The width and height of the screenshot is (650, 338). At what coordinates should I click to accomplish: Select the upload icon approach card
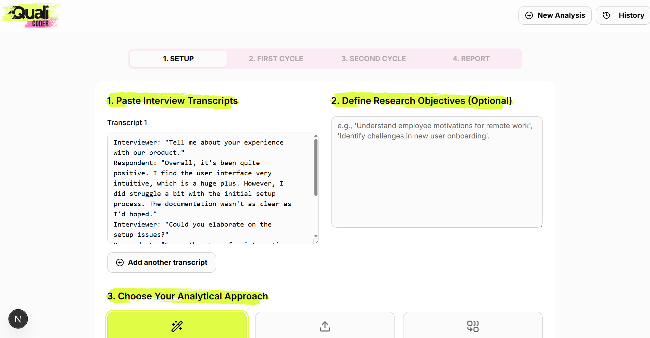[325, 325]
